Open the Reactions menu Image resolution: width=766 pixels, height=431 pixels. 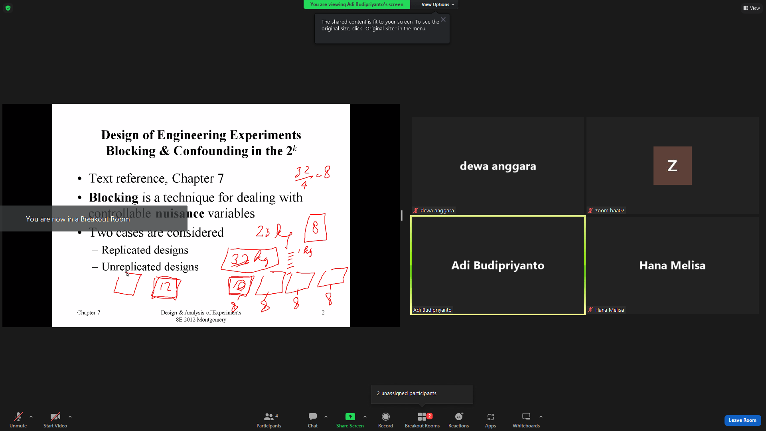pyautogui.click(x=458, y=420)
